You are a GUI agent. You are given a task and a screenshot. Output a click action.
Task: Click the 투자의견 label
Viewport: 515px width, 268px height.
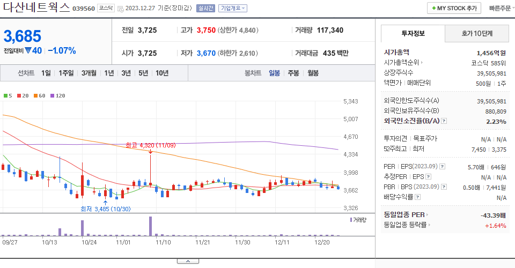pos(395,139)
